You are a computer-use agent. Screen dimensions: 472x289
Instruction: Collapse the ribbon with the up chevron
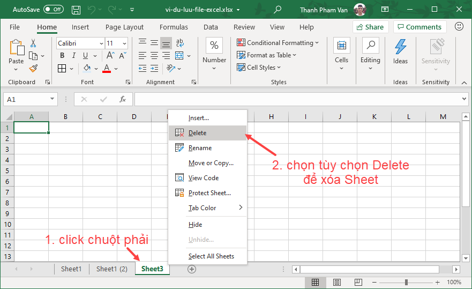click(x=464, y=83)
